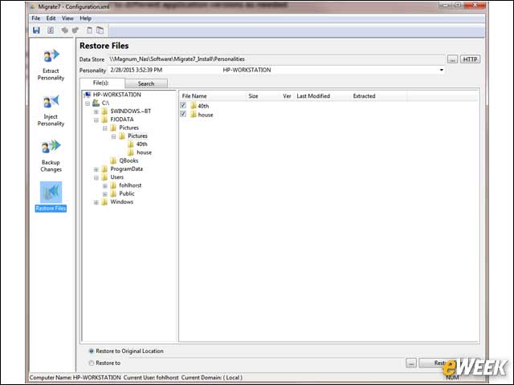This screenshot has width=514, height=385.
Task: Click the Last Modified column header
Action: (322, 96)
